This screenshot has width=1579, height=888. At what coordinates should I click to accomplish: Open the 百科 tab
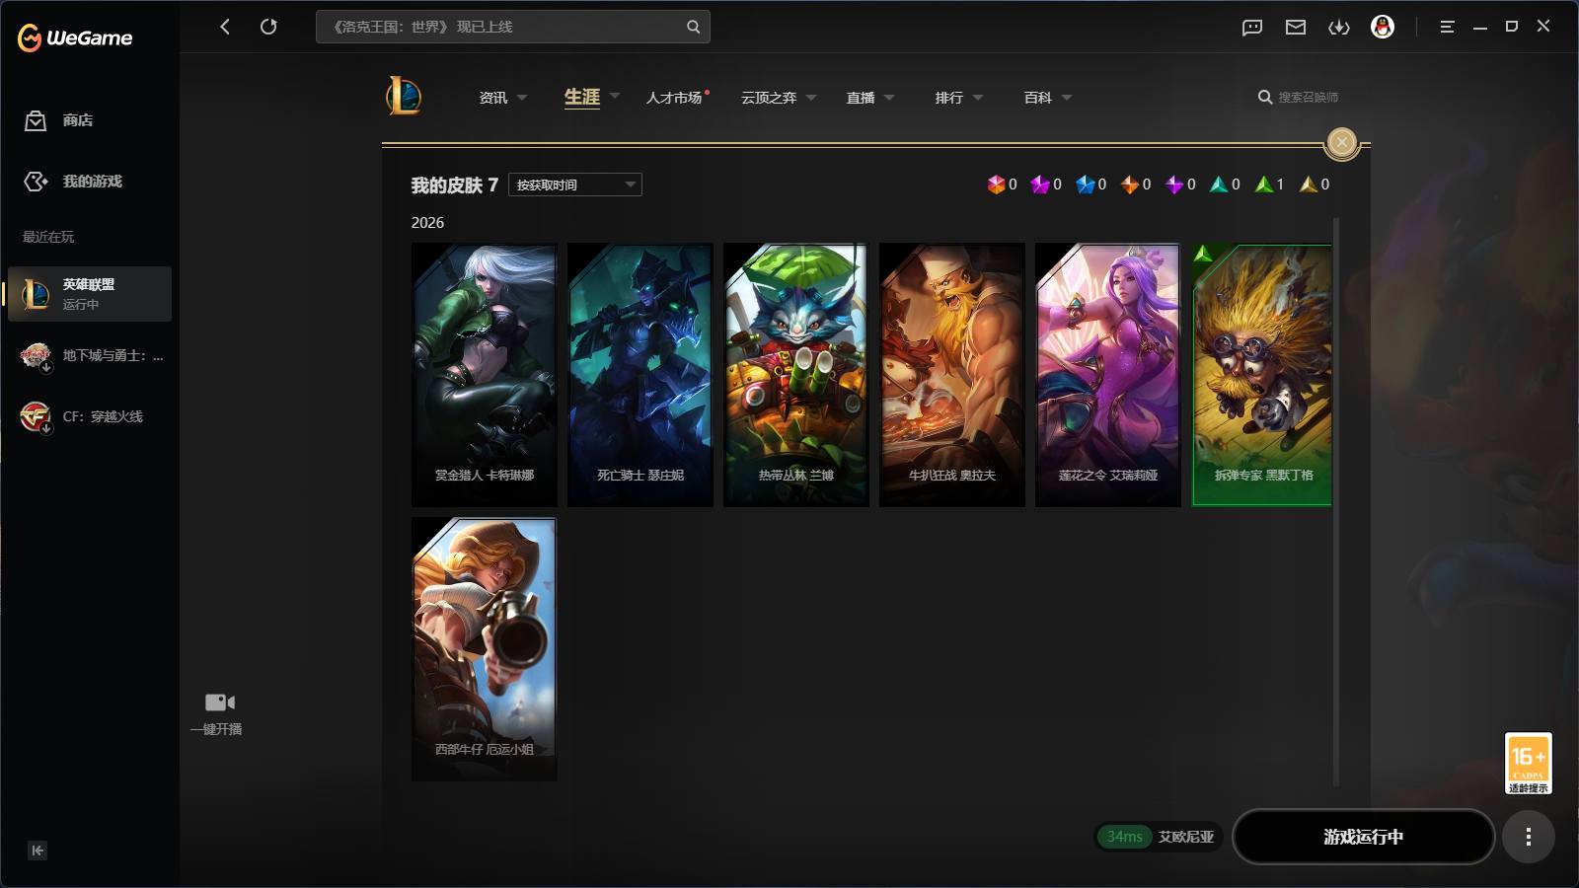1038,98
